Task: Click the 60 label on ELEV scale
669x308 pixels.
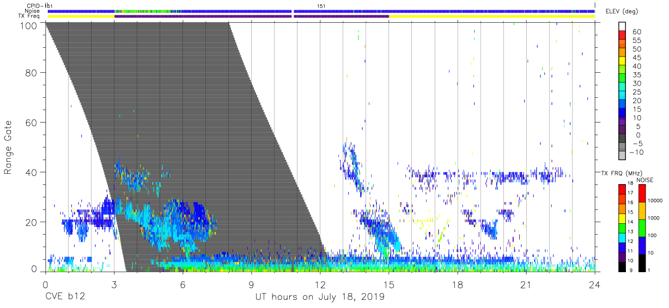Action: [637, 32]
